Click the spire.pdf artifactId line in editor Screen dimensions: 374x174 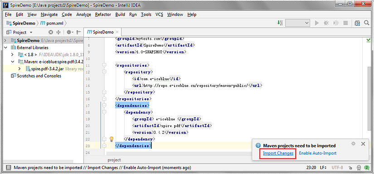pos(172,125)
